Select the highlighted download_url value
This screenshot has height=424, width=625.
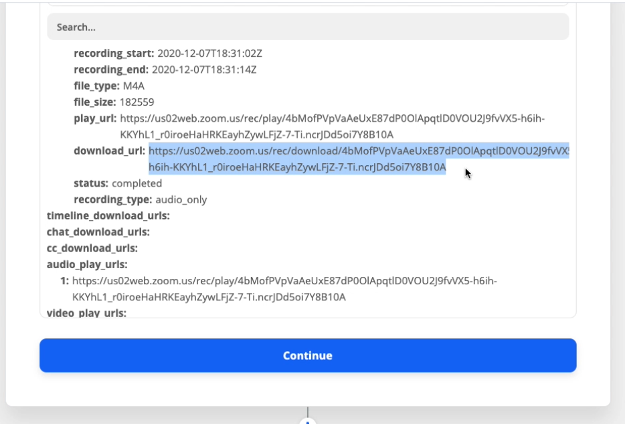[359, 158]
